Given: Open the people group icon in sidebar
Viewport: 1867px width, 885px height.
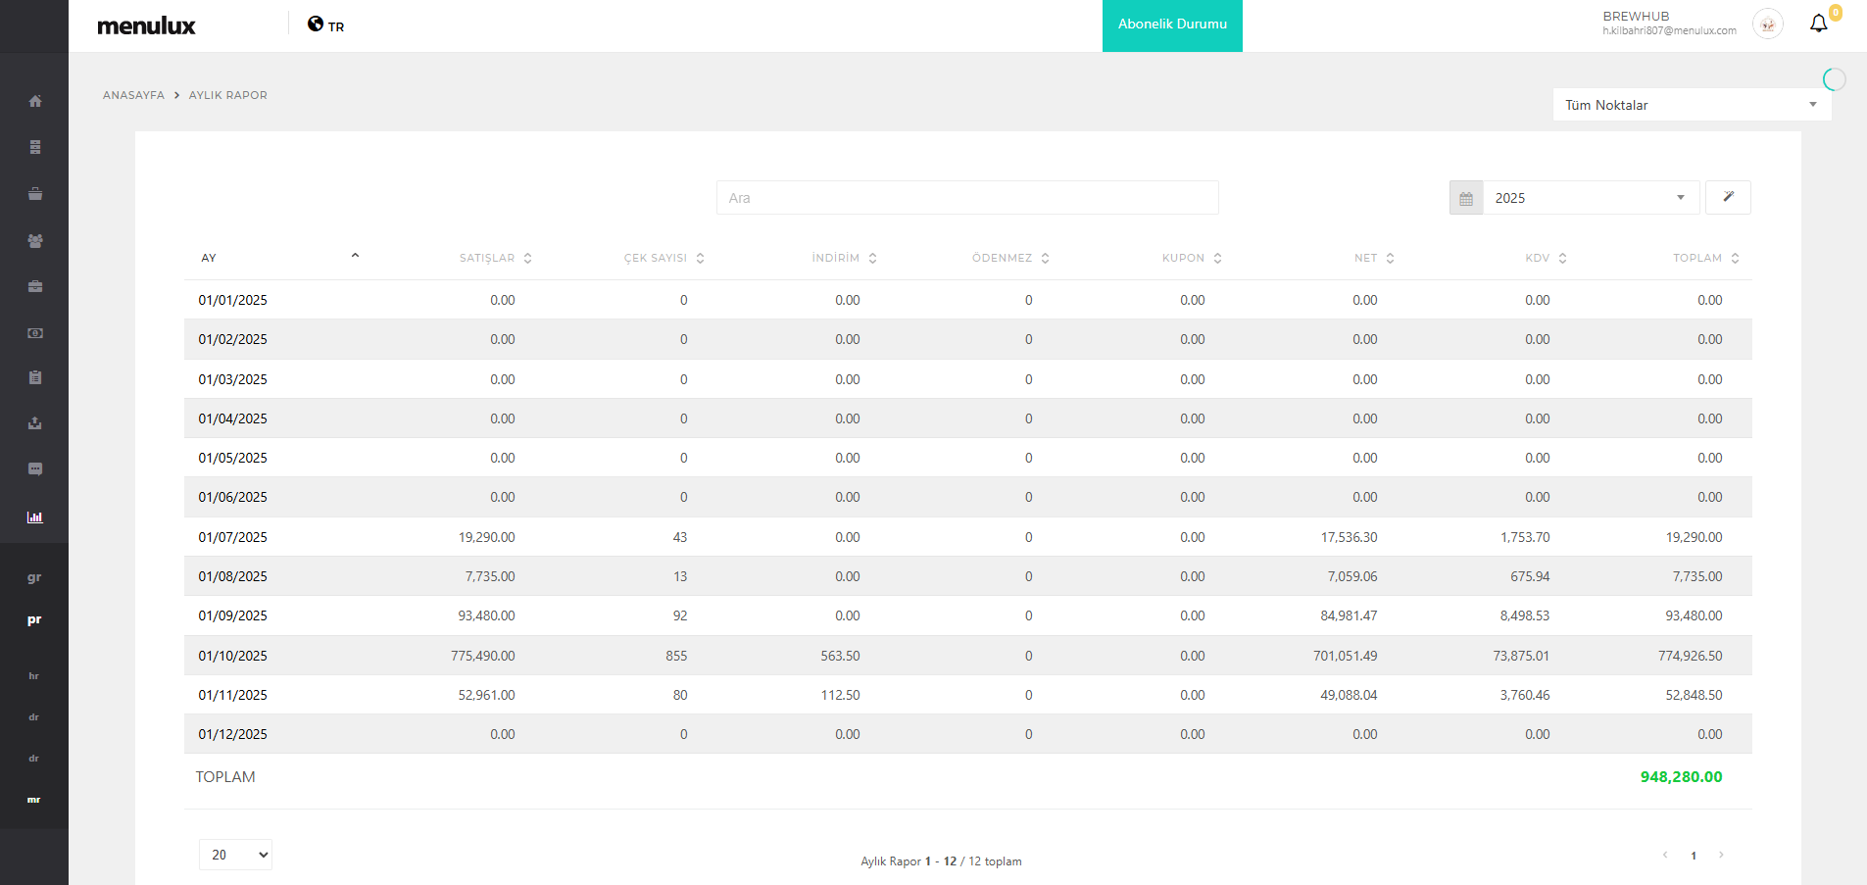Looking at the screenshot, I should pos(35,241).
